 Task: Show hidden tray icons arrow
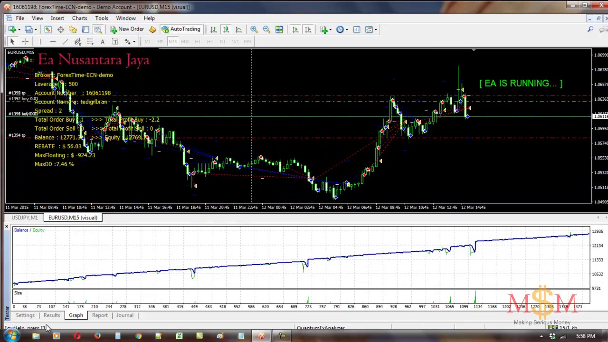tap(541, 336)
